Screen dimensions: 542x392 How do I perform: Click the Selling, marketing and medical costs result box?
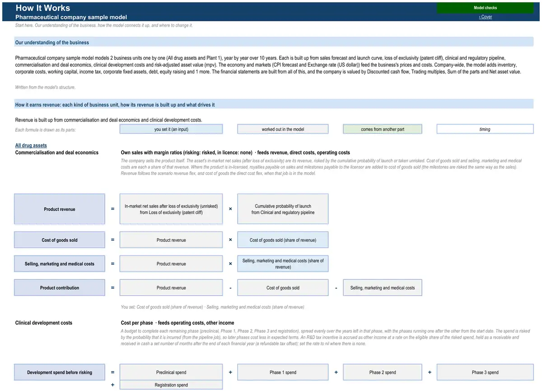tap(60, 264)
